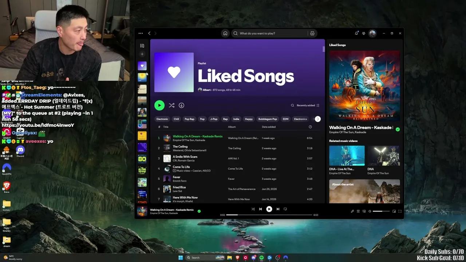Open the lyrics microphone icon
The image size is (466, 262).
352,211
